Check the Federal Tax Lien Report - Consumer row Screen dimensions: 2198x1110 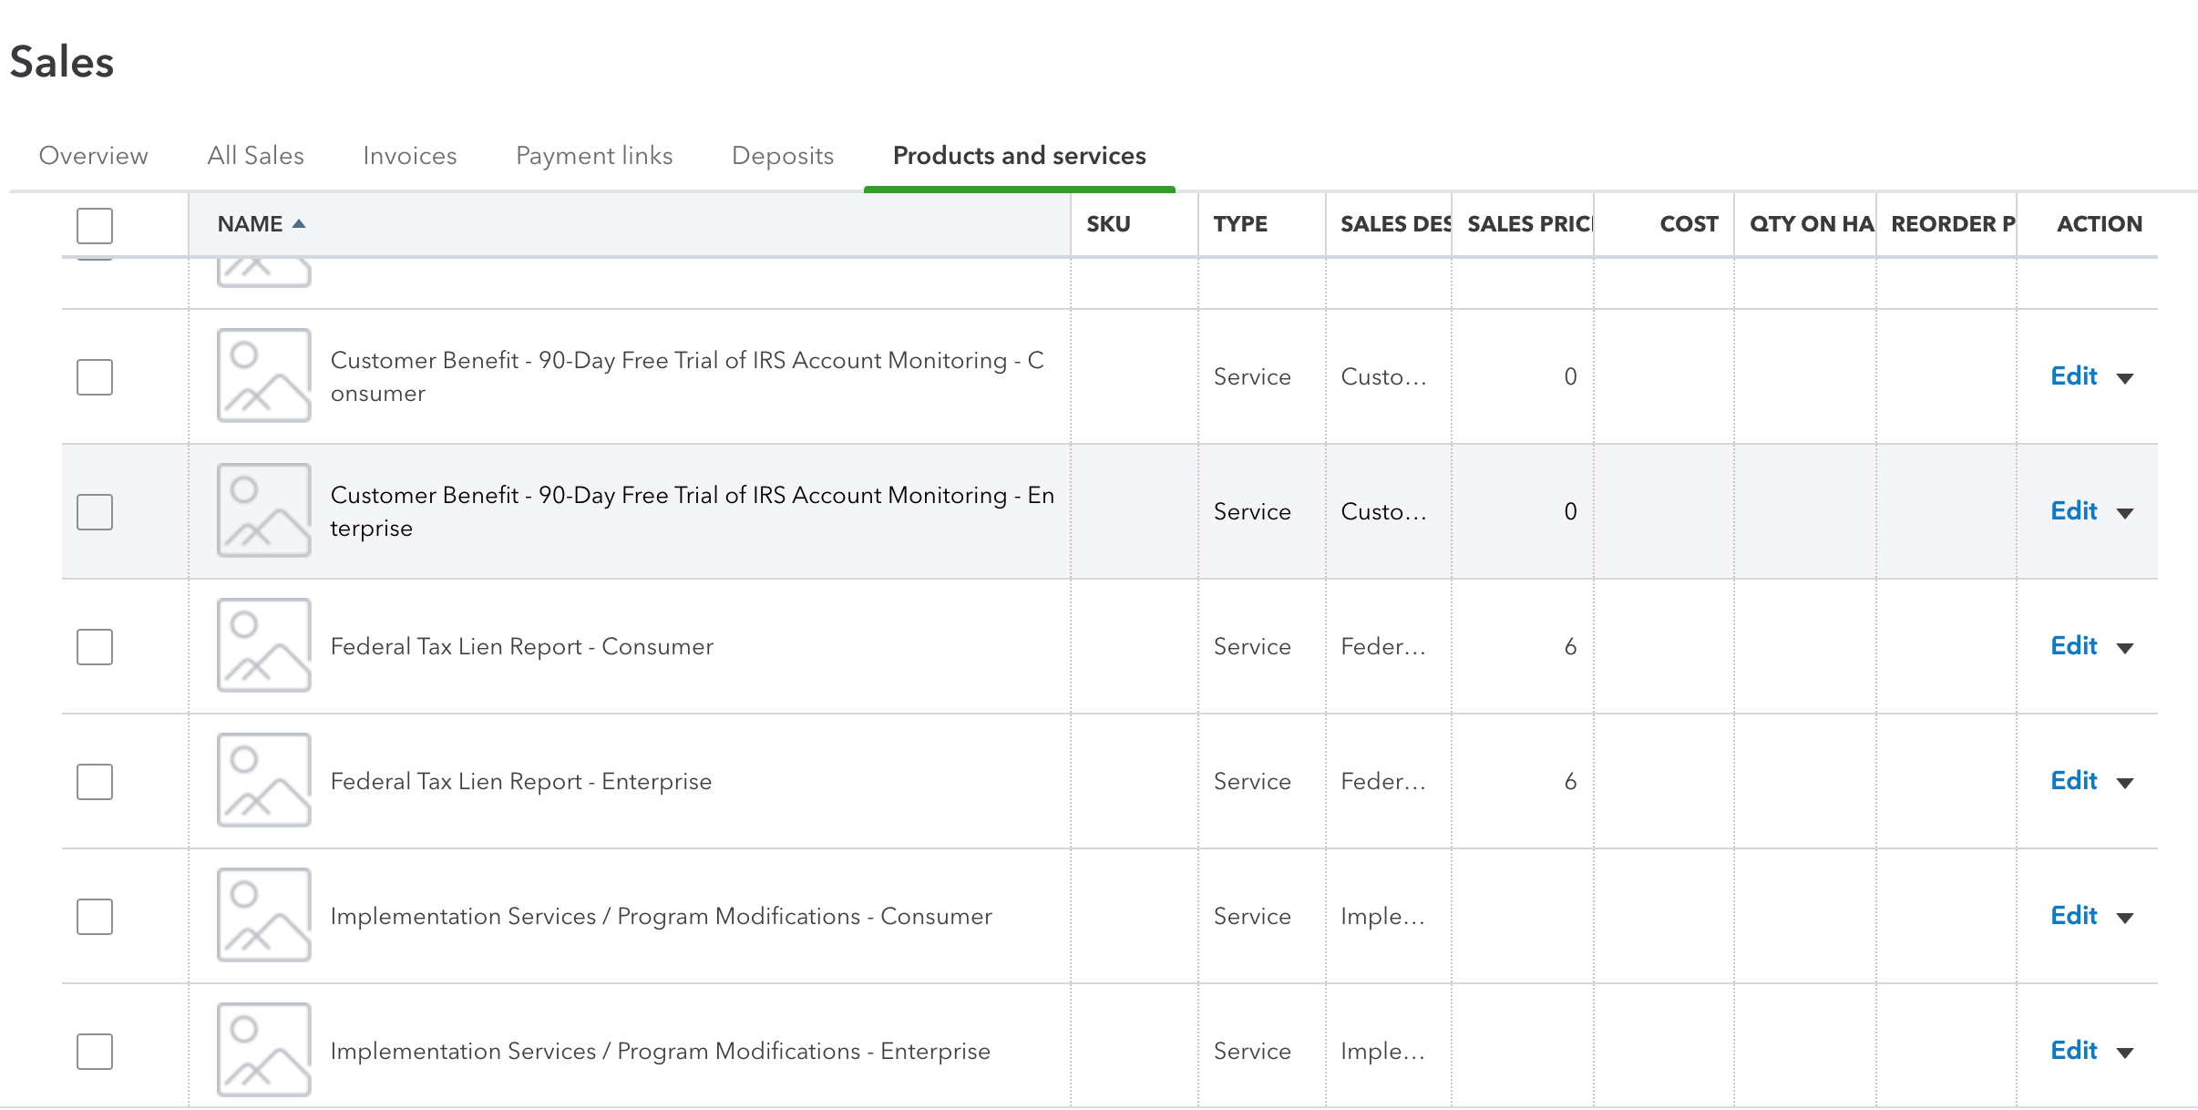coord(95,646)
